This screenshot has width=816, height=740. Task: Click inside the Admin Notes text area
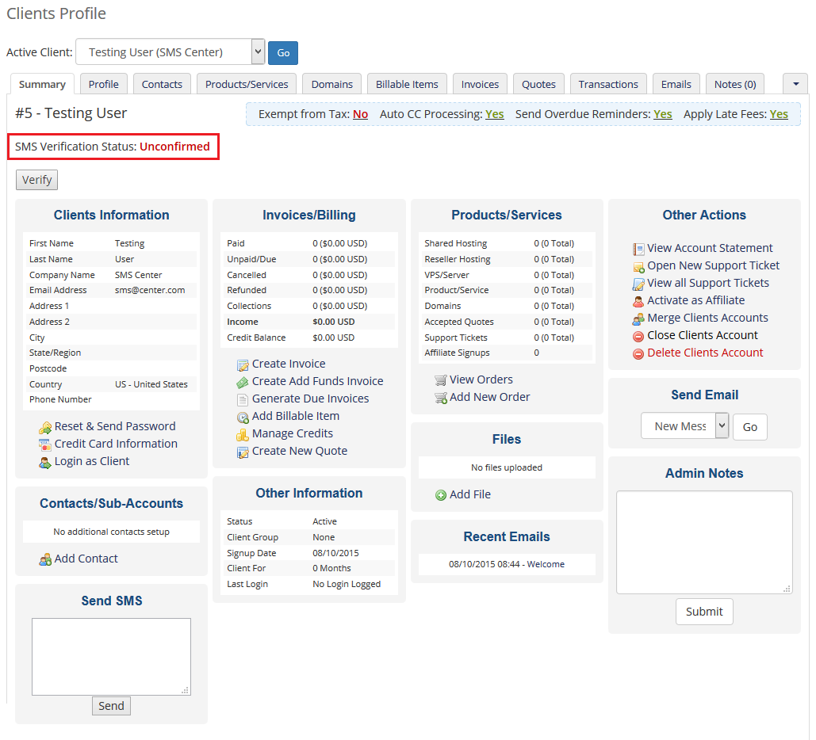pyautogui.click(x=704, y=543)
